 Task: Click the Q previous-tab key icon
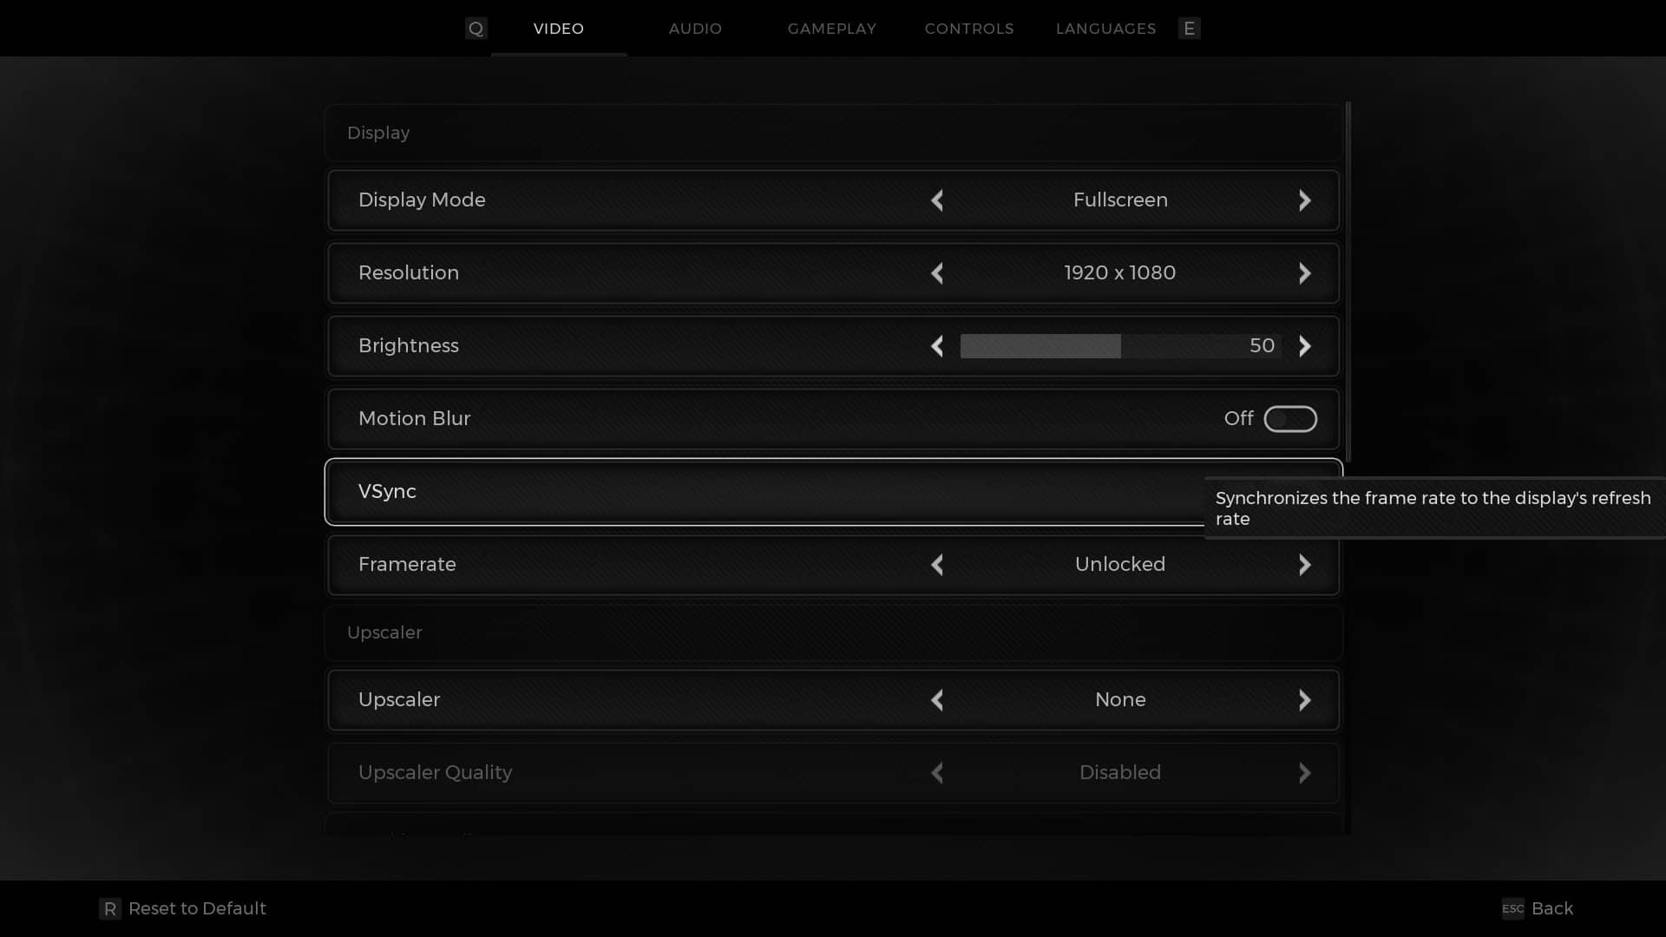[x=476, y=29]
